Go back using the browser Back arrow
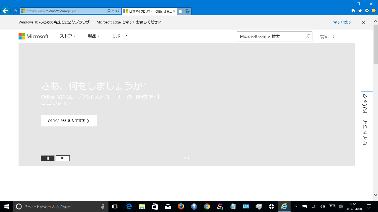378x212 pixels. [6, 11]
